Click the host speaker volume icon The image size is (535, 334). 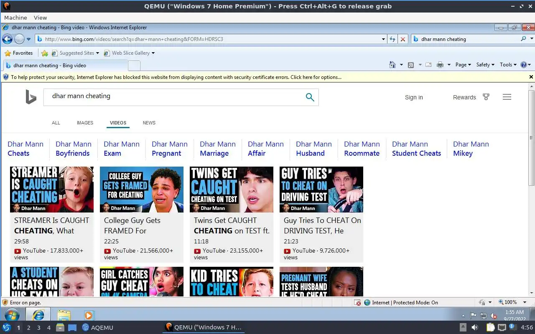(475, 327)
